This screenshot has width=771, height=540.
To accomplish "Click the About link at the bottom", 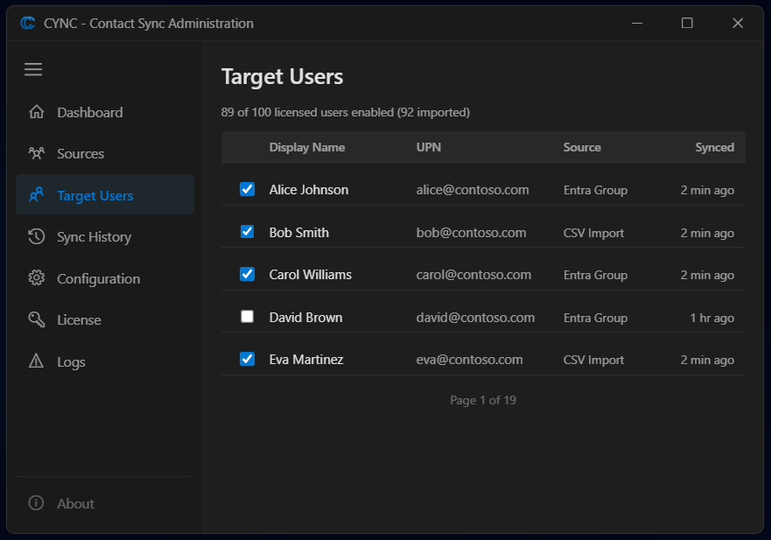I will [75, 503].
